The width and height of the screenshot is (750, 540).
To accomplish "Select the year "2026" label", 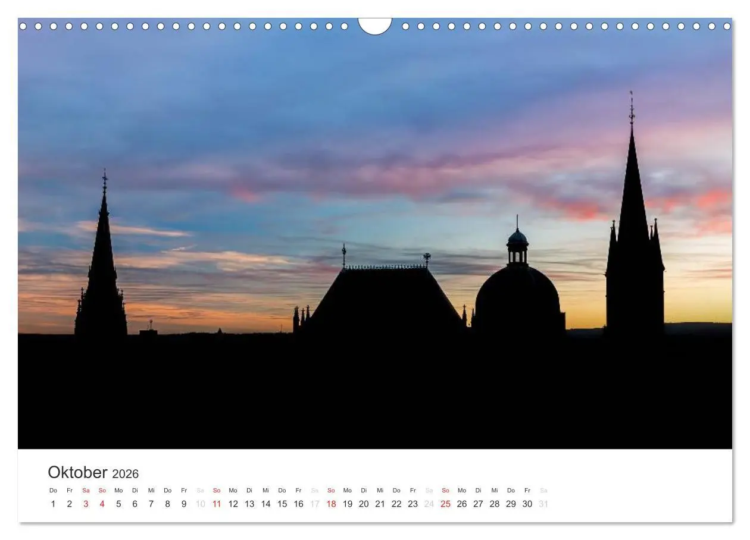I will [126, 474].
